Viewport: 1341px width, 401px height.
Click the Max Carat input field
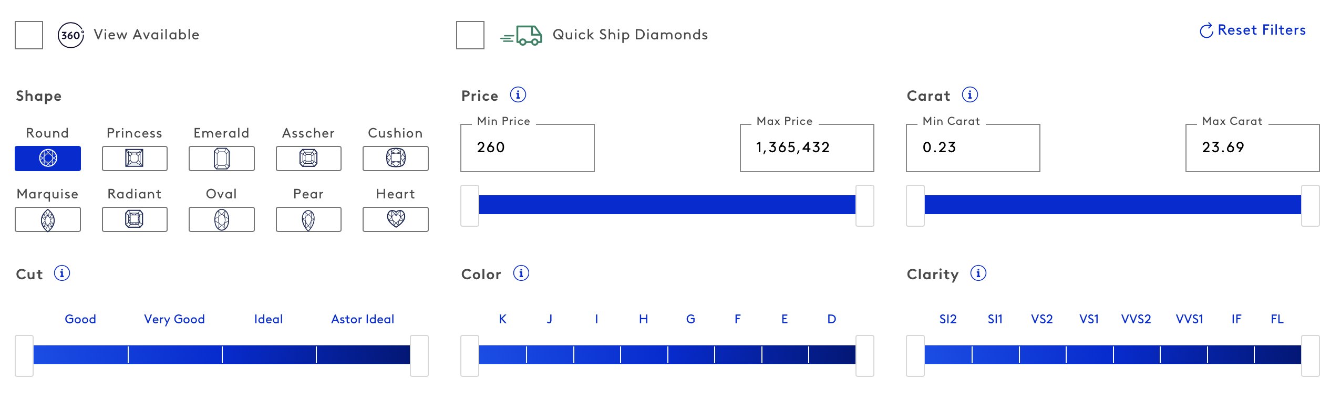click(1252, 147)
